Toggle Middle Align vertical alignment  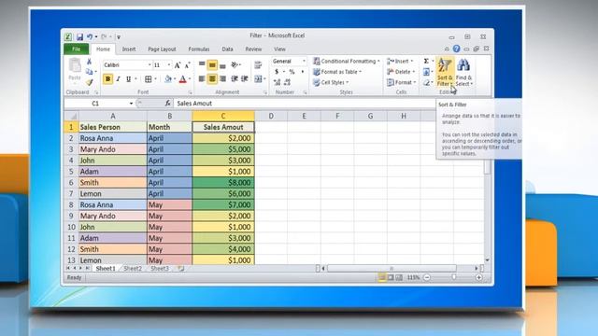pos(212,65)
